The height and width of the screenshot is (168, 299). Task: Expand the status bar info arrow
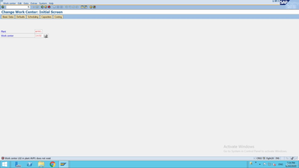254,158
